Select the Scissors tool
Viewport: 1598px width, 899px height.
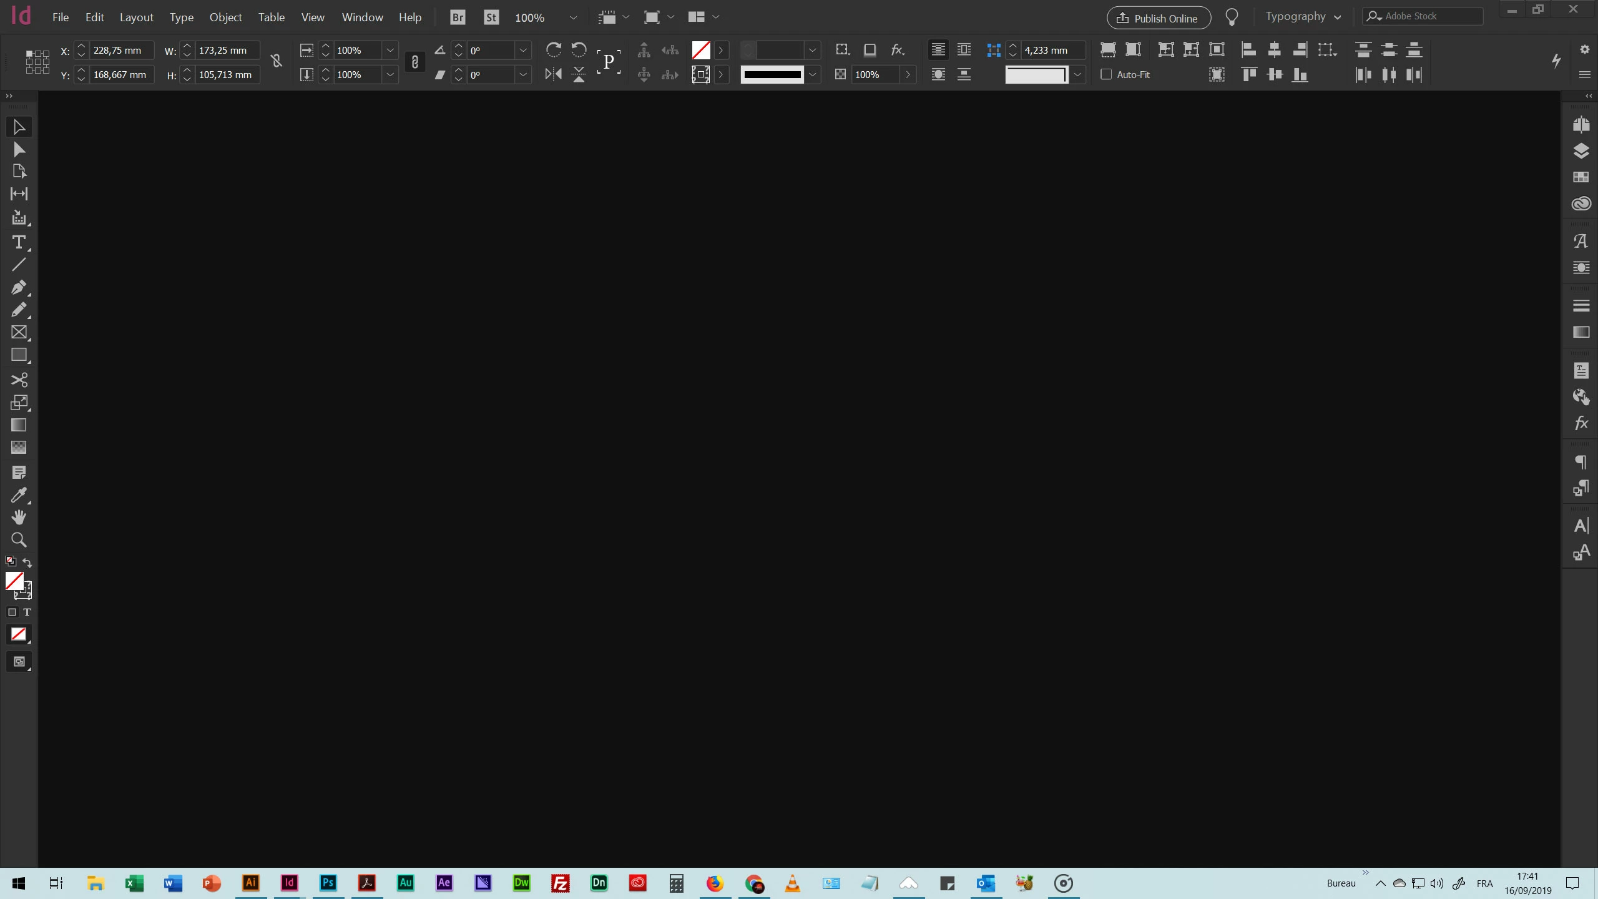click(19, 380)
